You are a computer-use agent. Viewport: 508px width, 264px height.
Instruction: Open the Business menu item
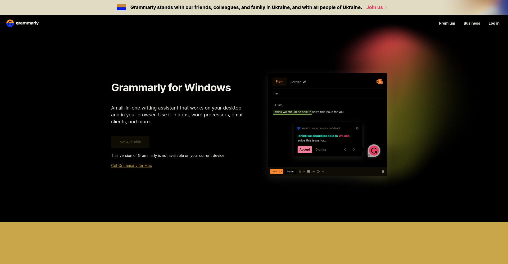click(x=472, y=23)
